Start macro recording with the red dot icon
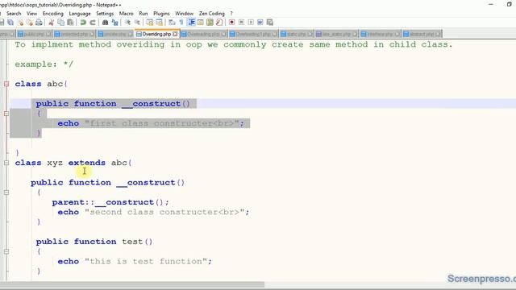The image size is (516, 290). 231,23
